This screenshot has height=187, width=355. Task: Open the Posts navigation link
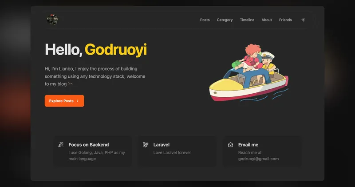tap(205, 20)
